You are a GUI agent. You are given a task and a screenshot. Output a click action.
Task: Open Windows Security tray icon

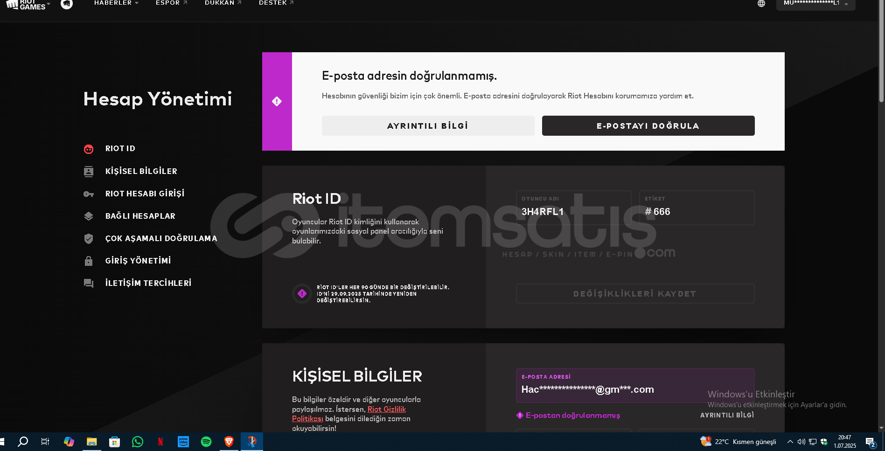coord(824,442)
